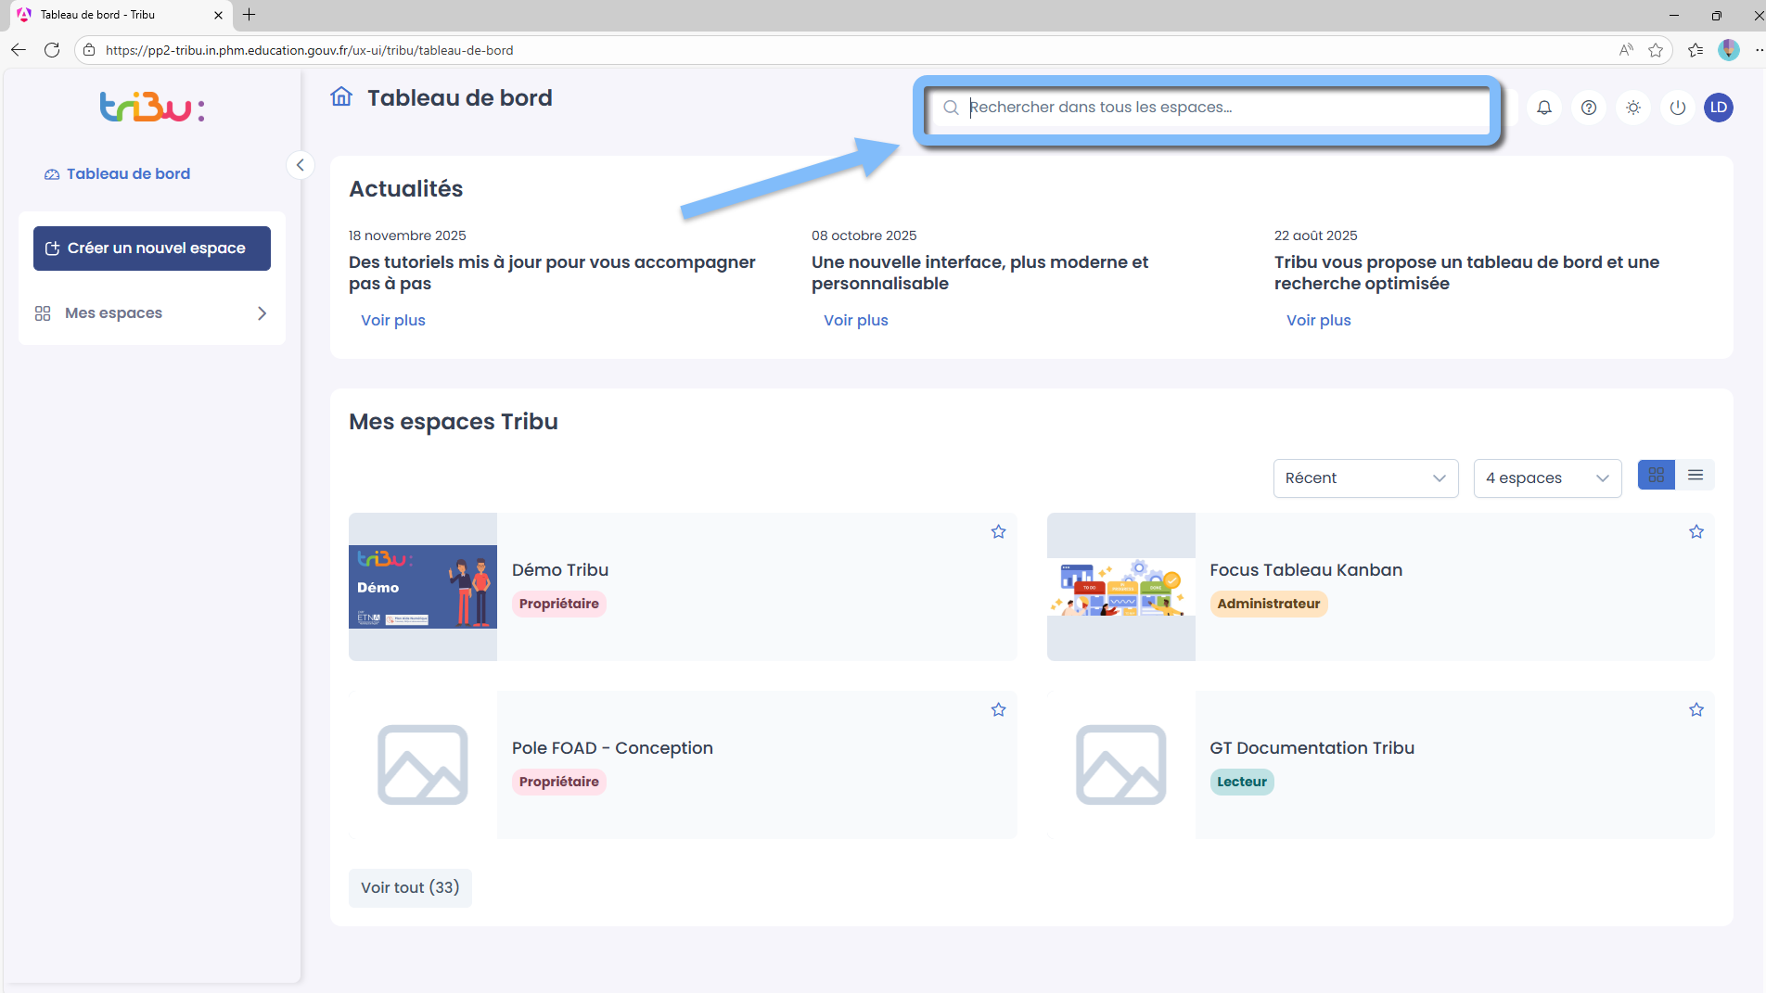Open the Démo Tribu space title
This screenshot has width=1766, height=993.
[x=560, y=570]
